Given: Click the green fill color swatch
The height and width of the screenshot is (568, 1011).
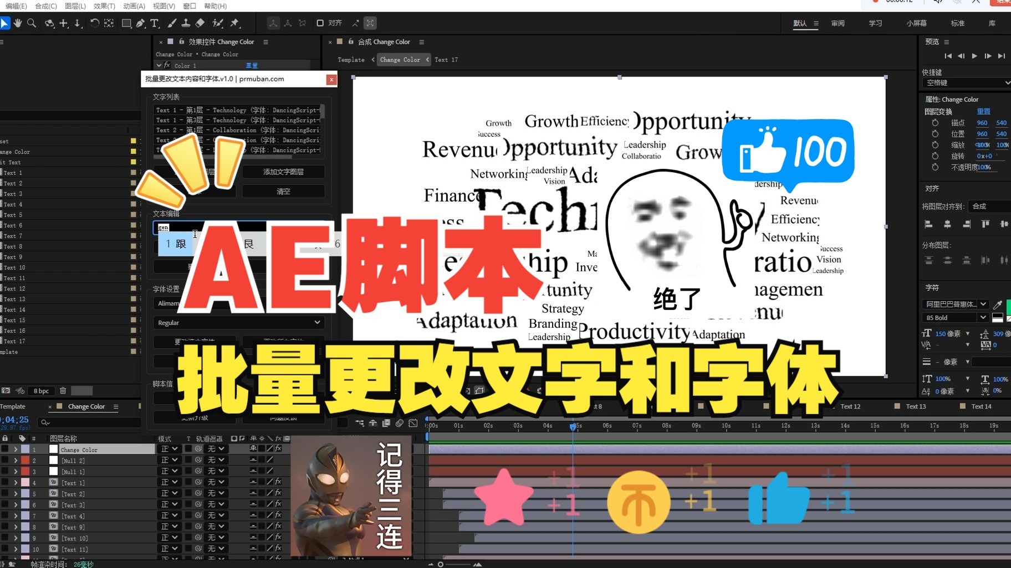Looking at the screenshot, I should click(x=1009, y=307).
